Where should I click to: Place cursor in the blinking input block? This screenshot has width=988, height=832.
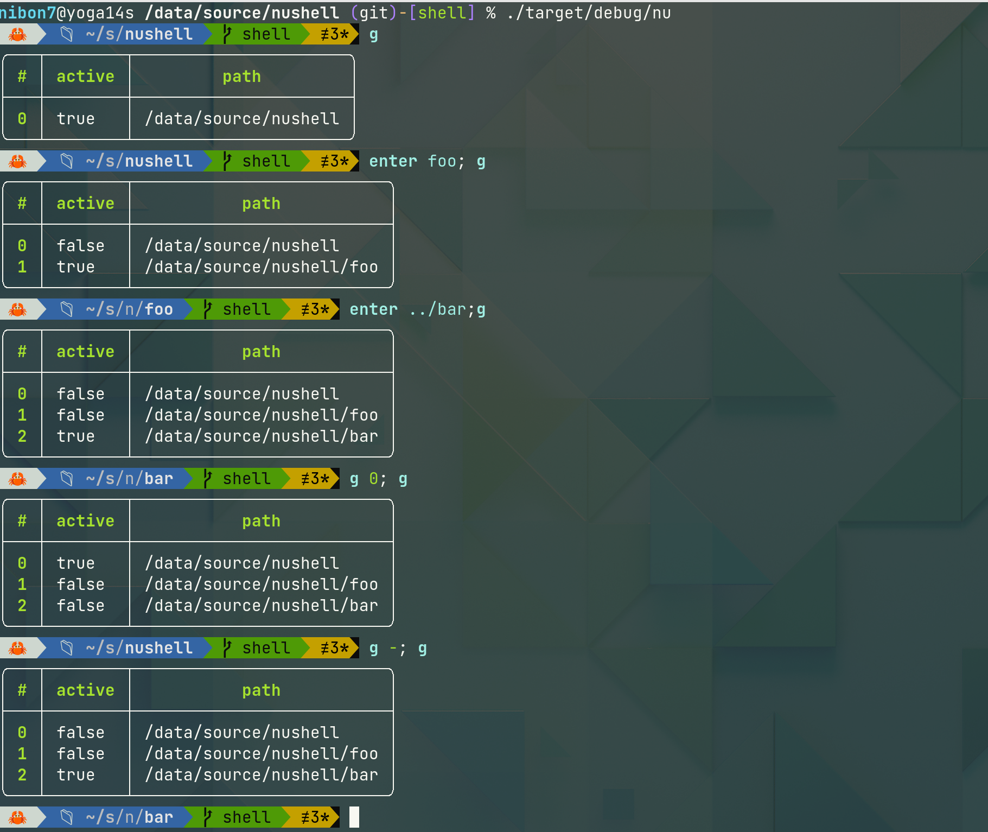point(355,817)
